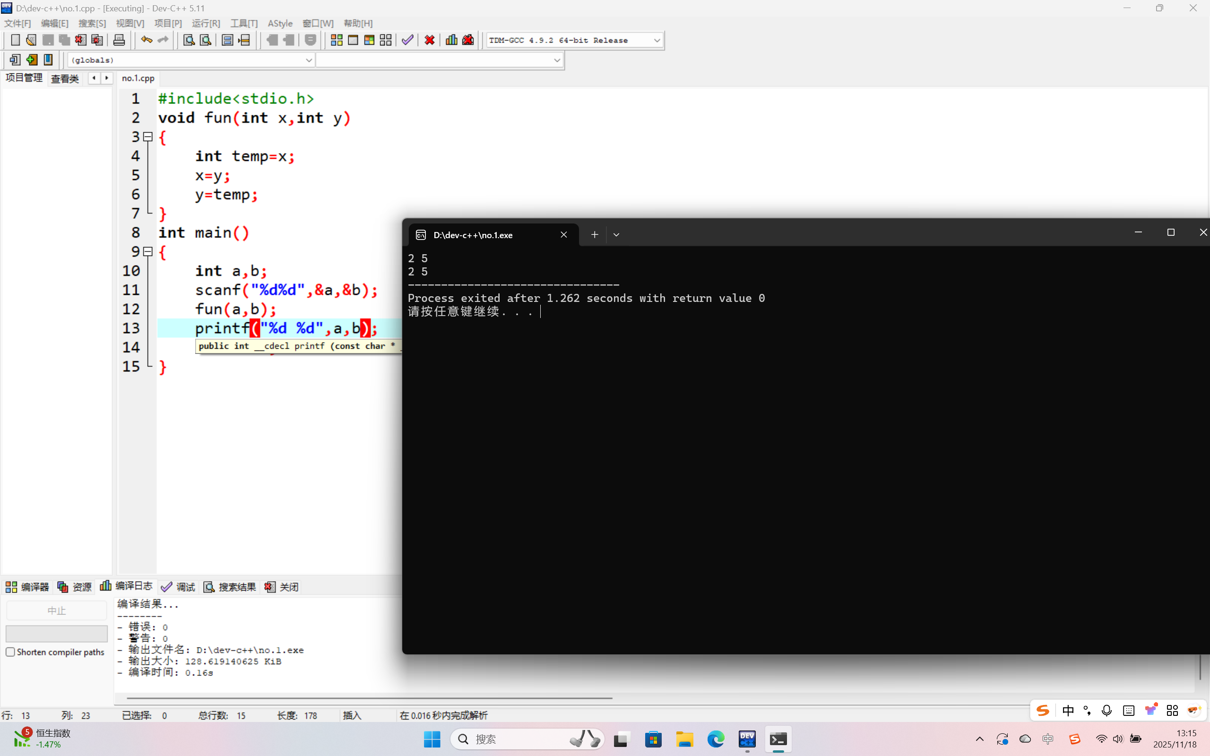
Task: Switch to the 调试 bottom tab
Action: 179,586
